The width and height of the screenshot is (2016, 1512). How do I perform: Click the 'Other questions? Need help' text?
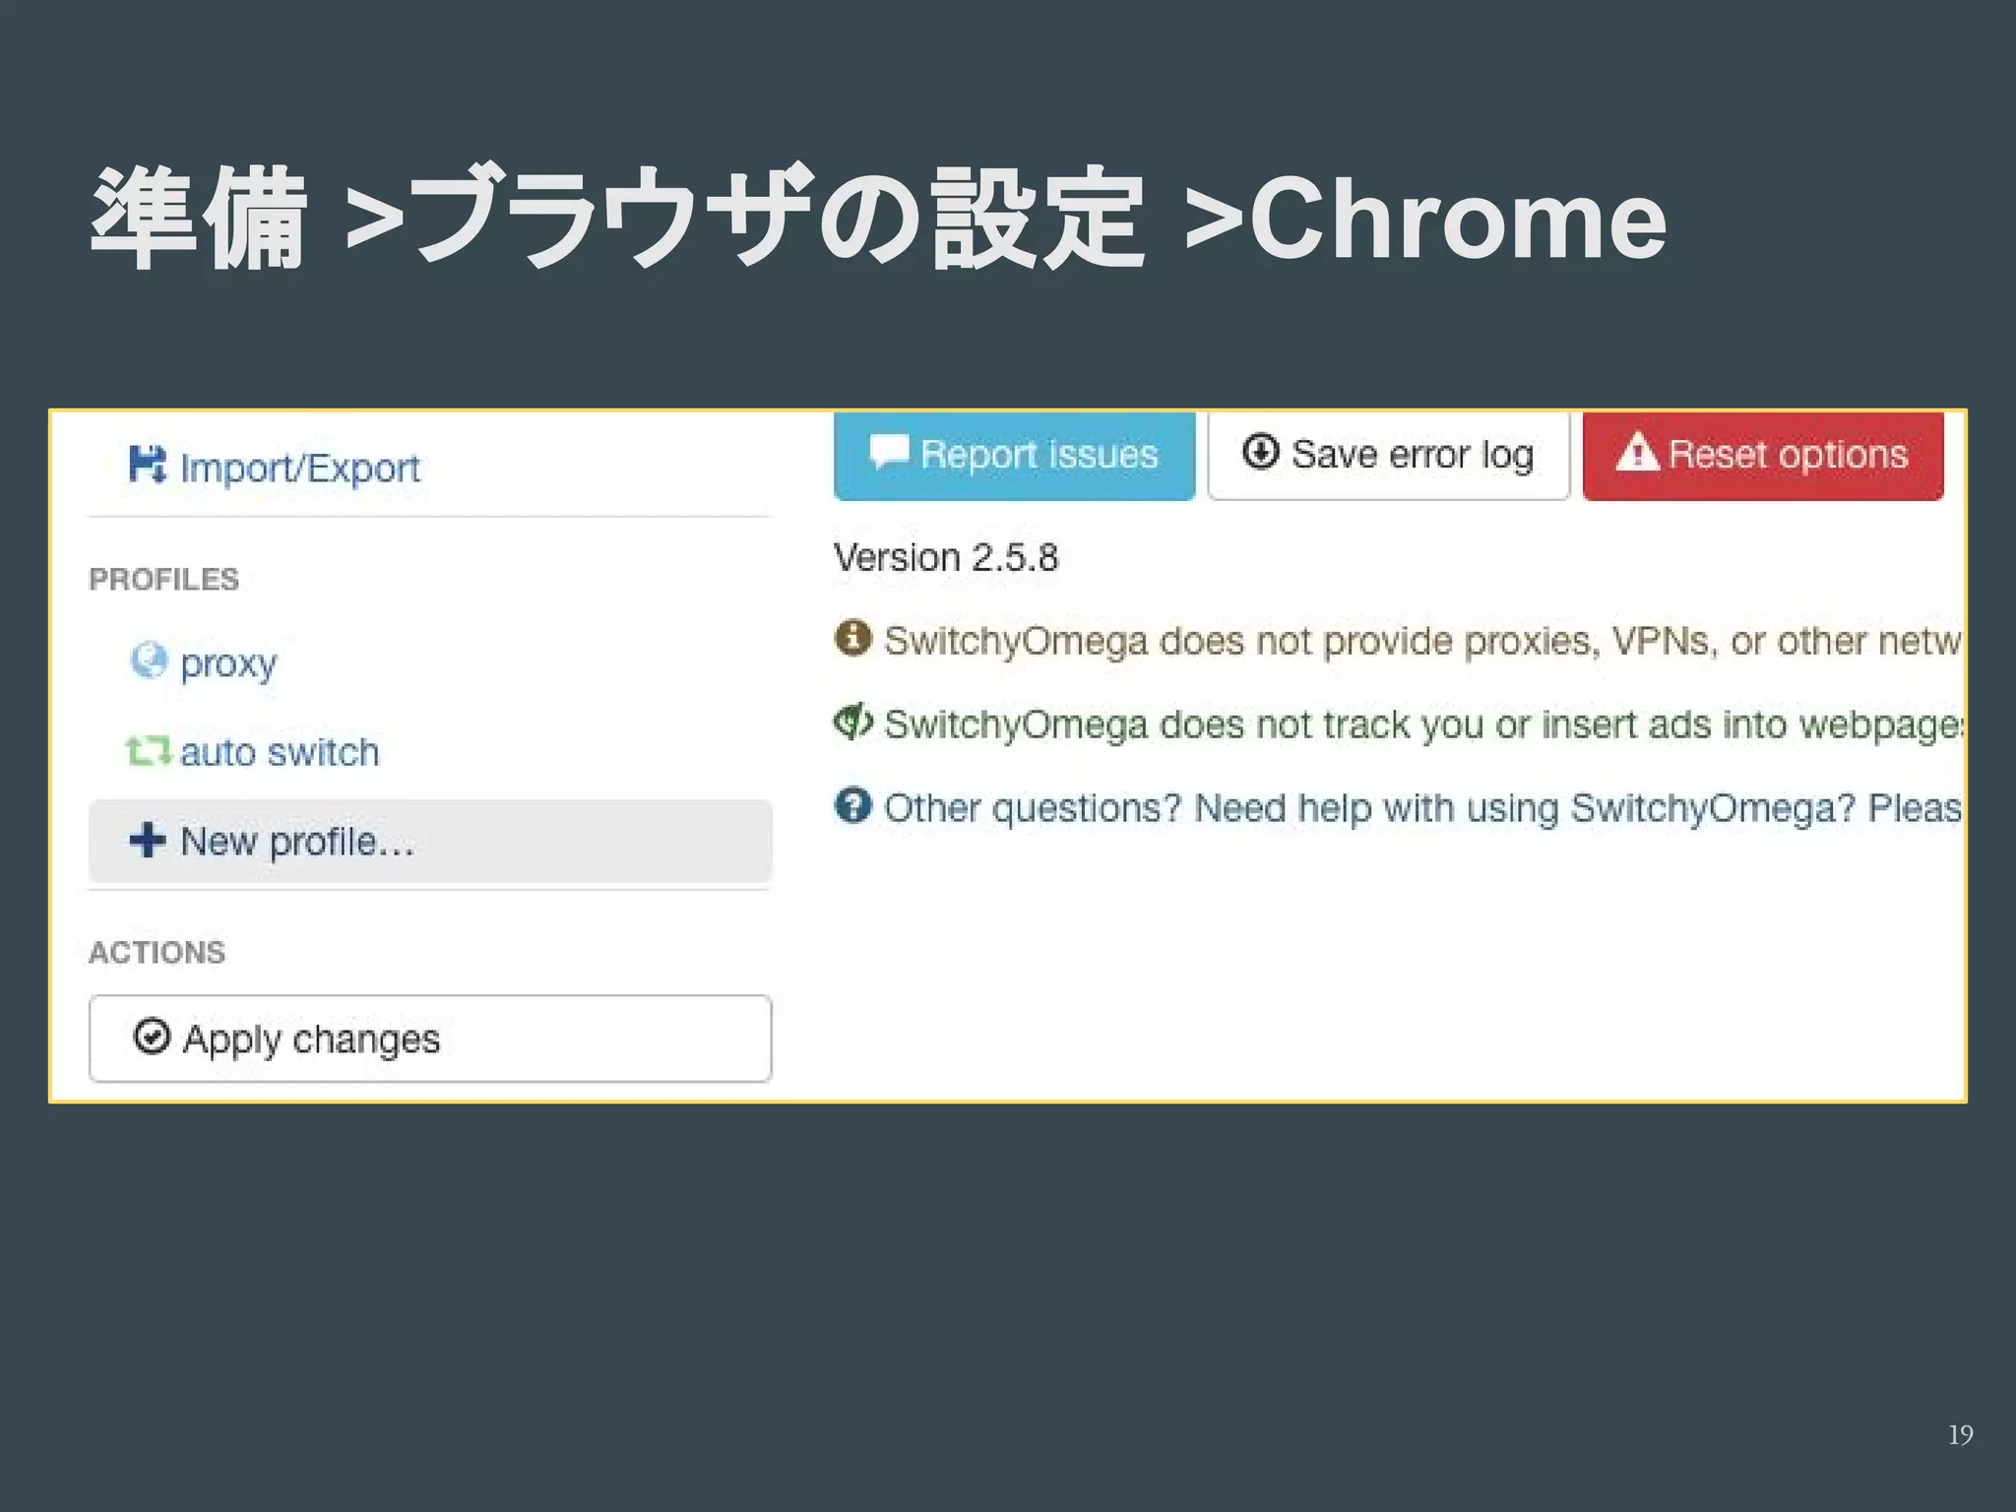pos(1421,808)
